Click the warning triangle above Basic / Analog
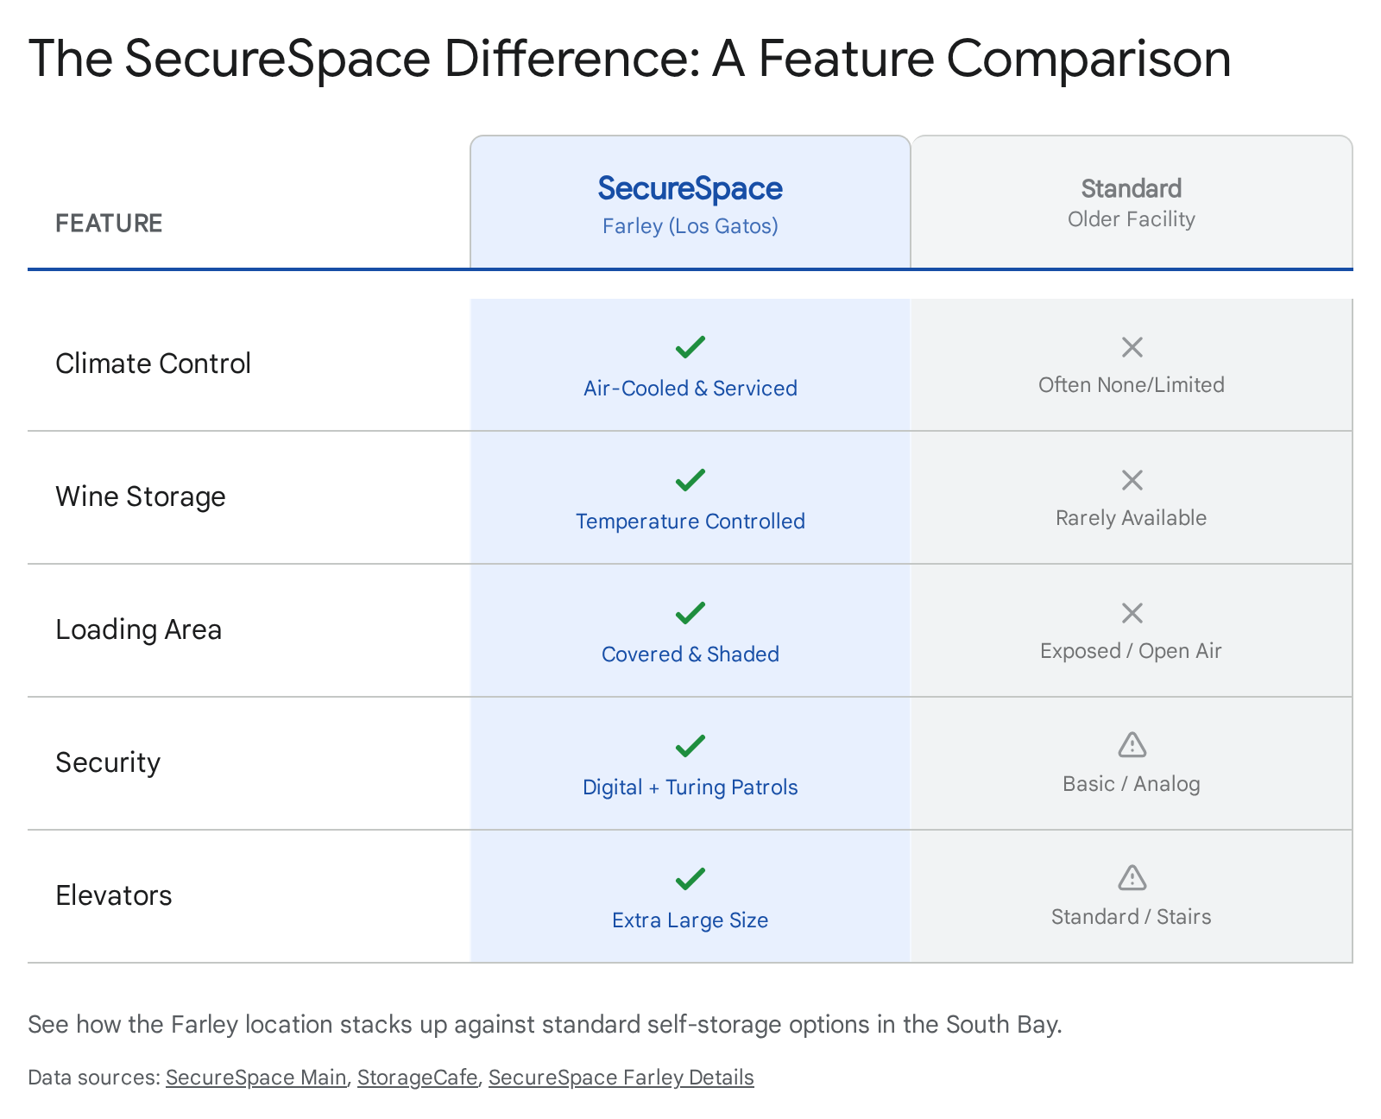 (x=1132, y=744)
